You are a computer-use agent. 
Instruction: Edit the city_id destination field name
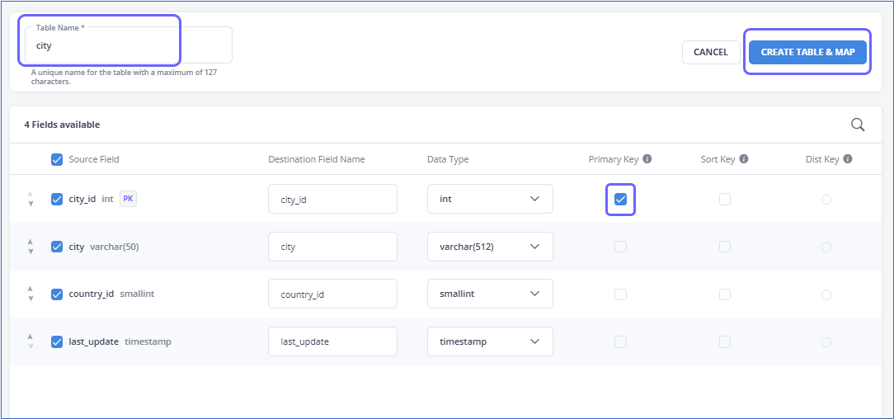(333, 199)
